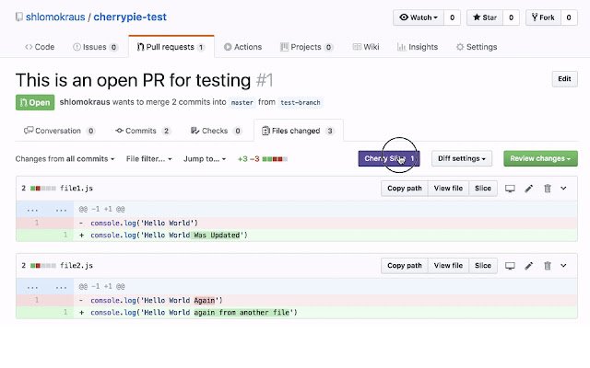Click the file1.js file name

point(77,188)
